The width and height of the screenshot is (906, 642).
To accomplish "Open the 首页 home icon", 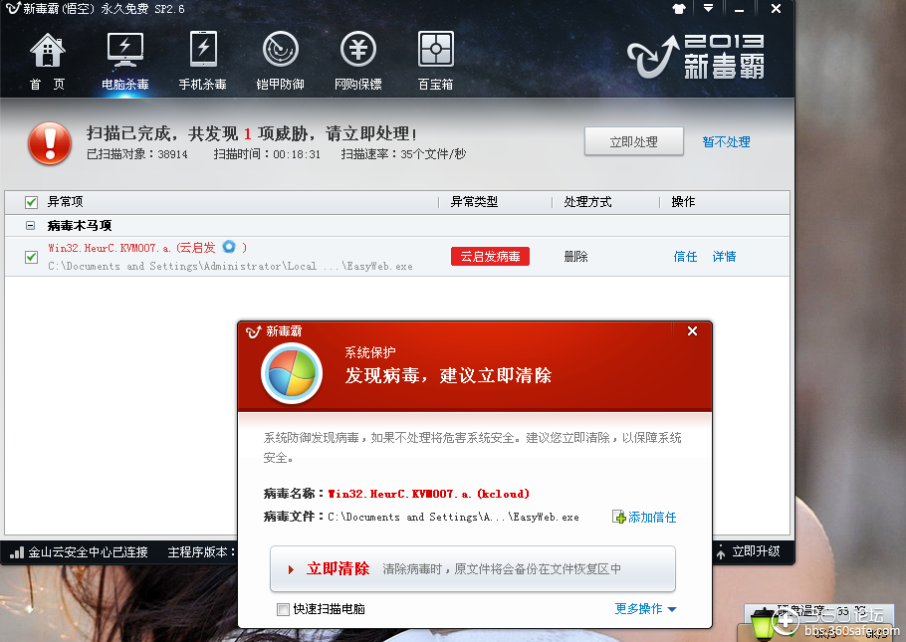I will coord(48,61).
